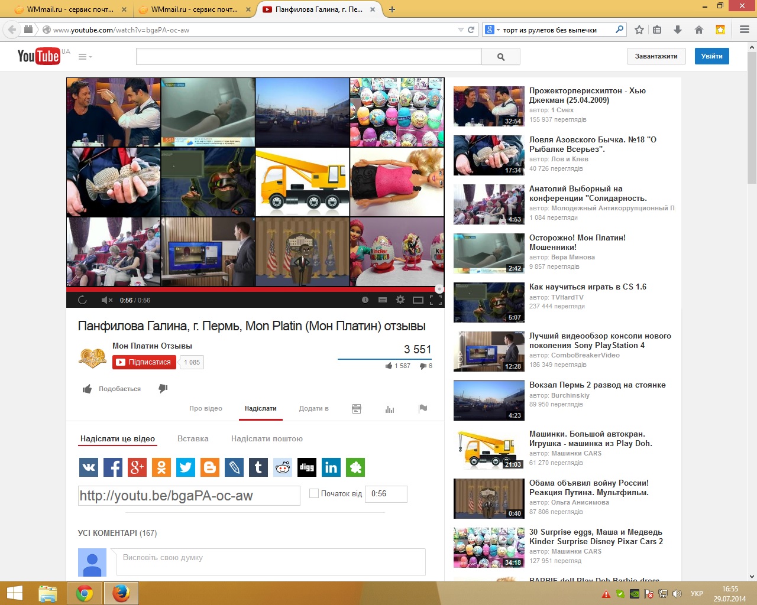Screen dimensions: 757x605
Task: Share the video on LinkedIn
Action: [331, 467]
